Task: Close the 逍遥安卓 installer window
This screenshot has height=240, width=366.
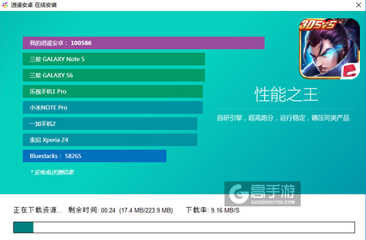Action: click(359, 5)
